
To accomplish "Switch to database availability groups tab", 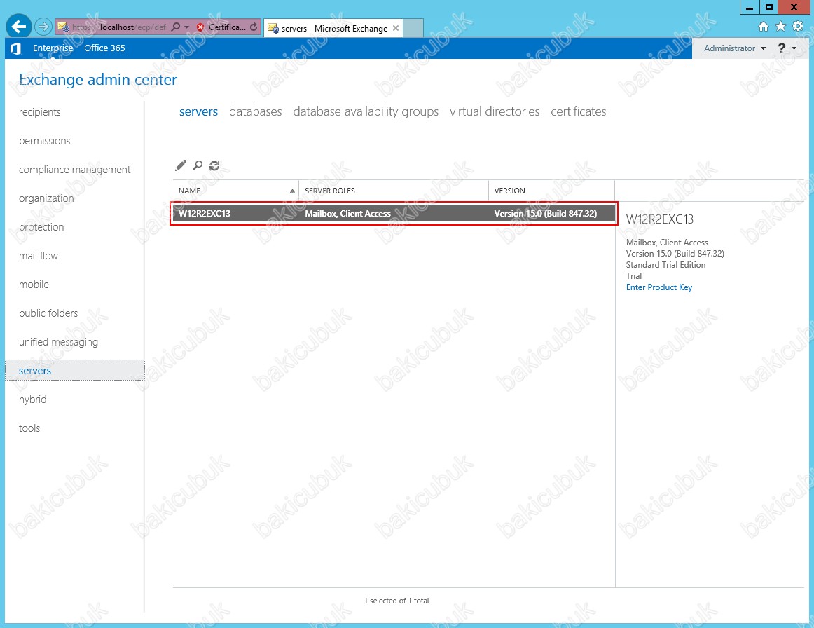I will (x=366, y=111).
